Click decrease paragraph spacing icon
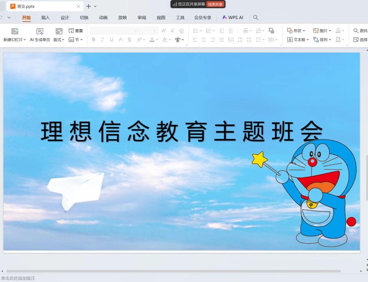368x282 pixels. point(249,40)
